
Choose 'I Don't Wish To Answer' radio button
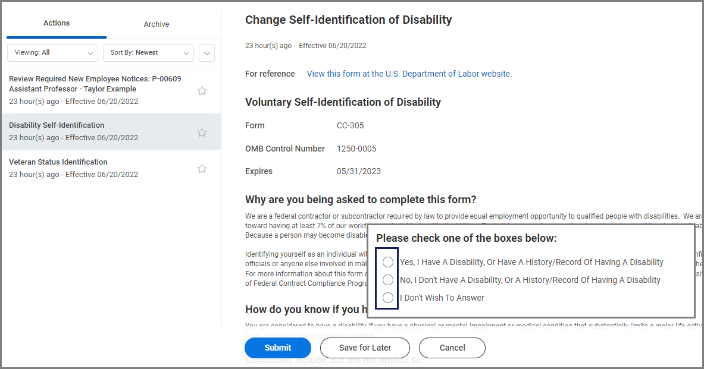pos(388,298)
